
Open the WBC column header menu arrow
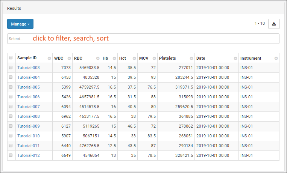coord(69,59)
